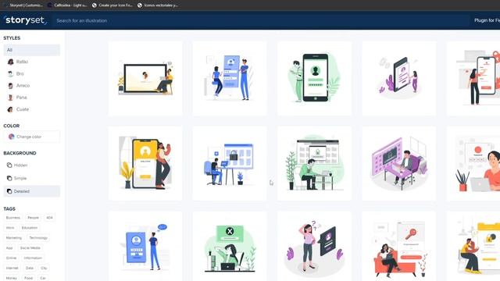The width and height of the screenshot is (500, 281).
Task: Open the yellow seated man illustration
Action: (473, 247)
